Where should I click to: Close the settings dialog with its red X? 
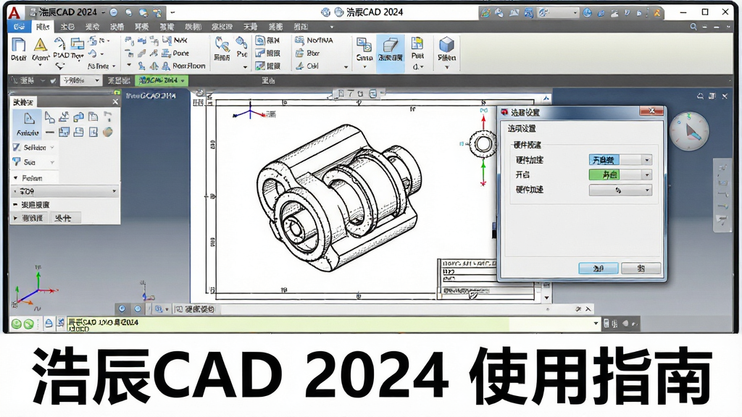click(651, 111)
